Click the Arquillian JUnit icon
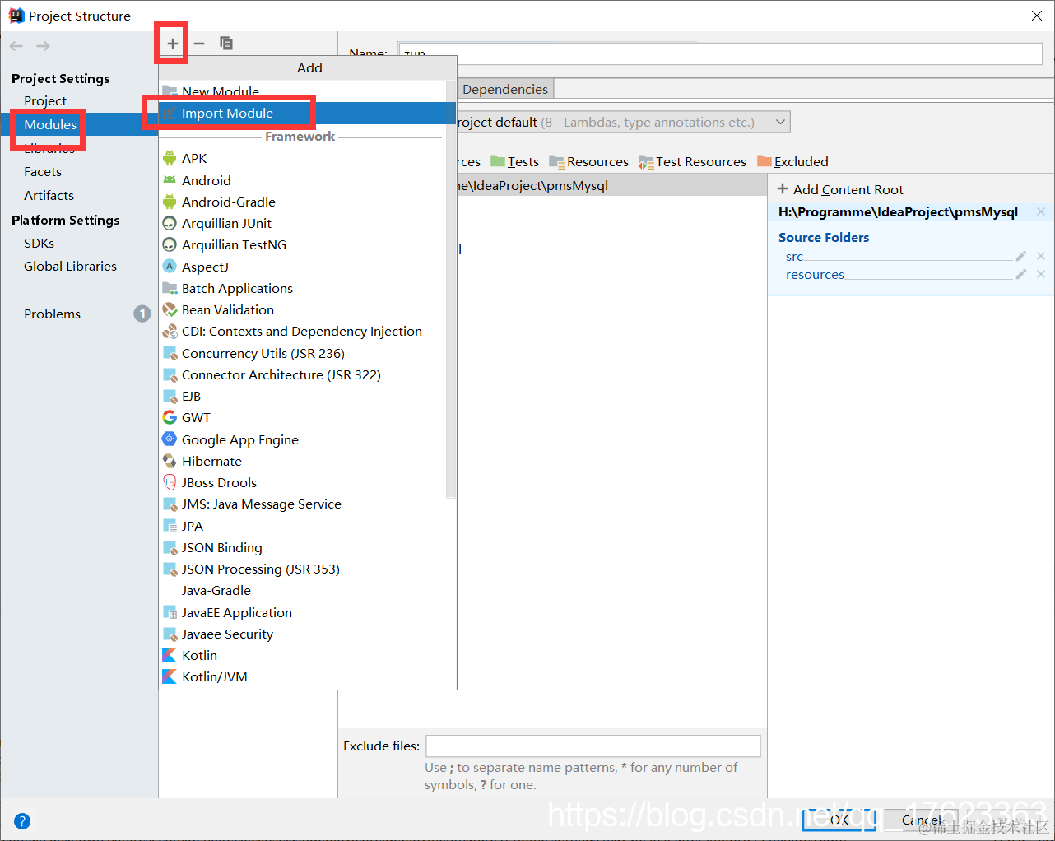 [x=170, y=223]
